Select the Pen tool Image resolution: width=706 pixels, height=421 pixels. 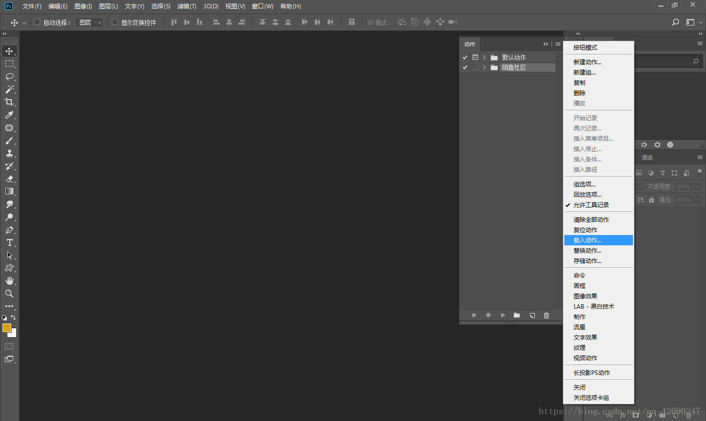9,230
